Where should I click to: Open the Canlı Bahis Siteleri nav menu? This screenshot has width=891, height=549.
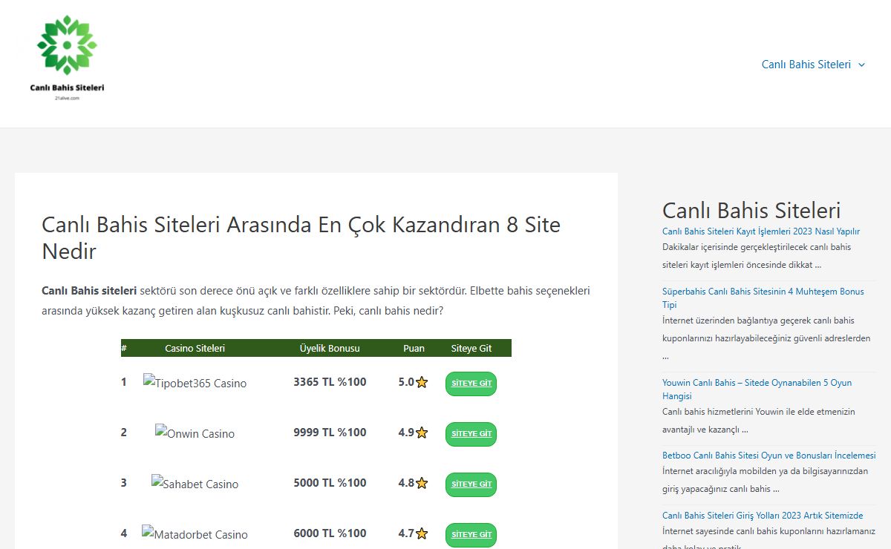pyautogui.click(x=806, y=65)
